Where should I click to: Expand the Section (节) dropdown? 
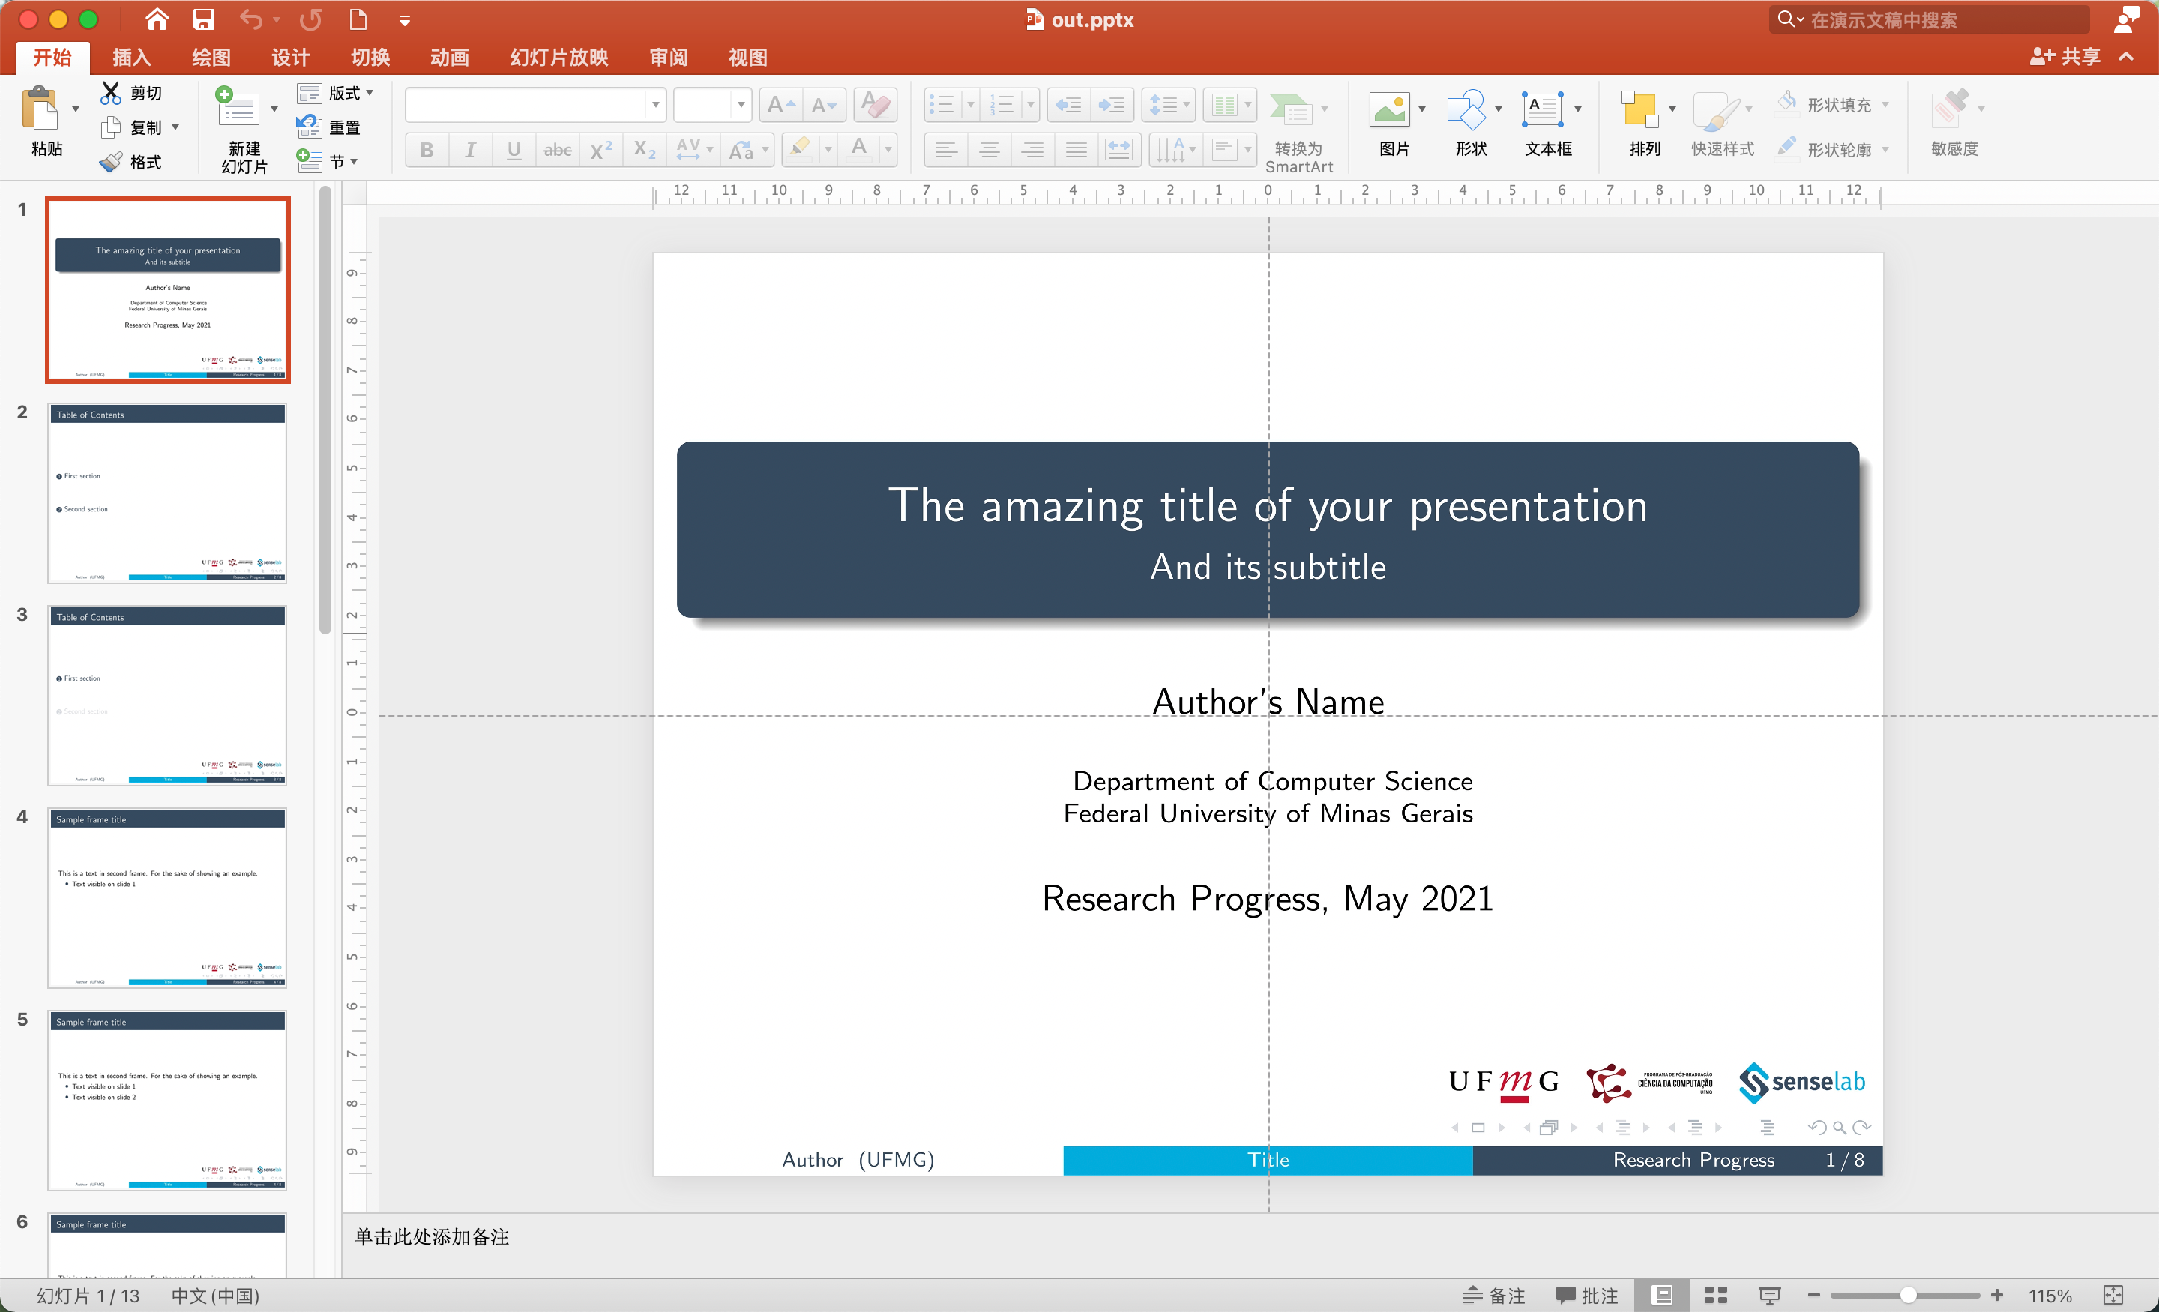point(354,162)
